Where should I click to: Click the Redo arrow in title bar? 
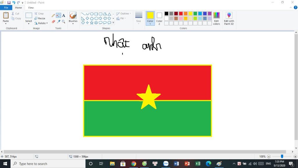pos(18,2)
